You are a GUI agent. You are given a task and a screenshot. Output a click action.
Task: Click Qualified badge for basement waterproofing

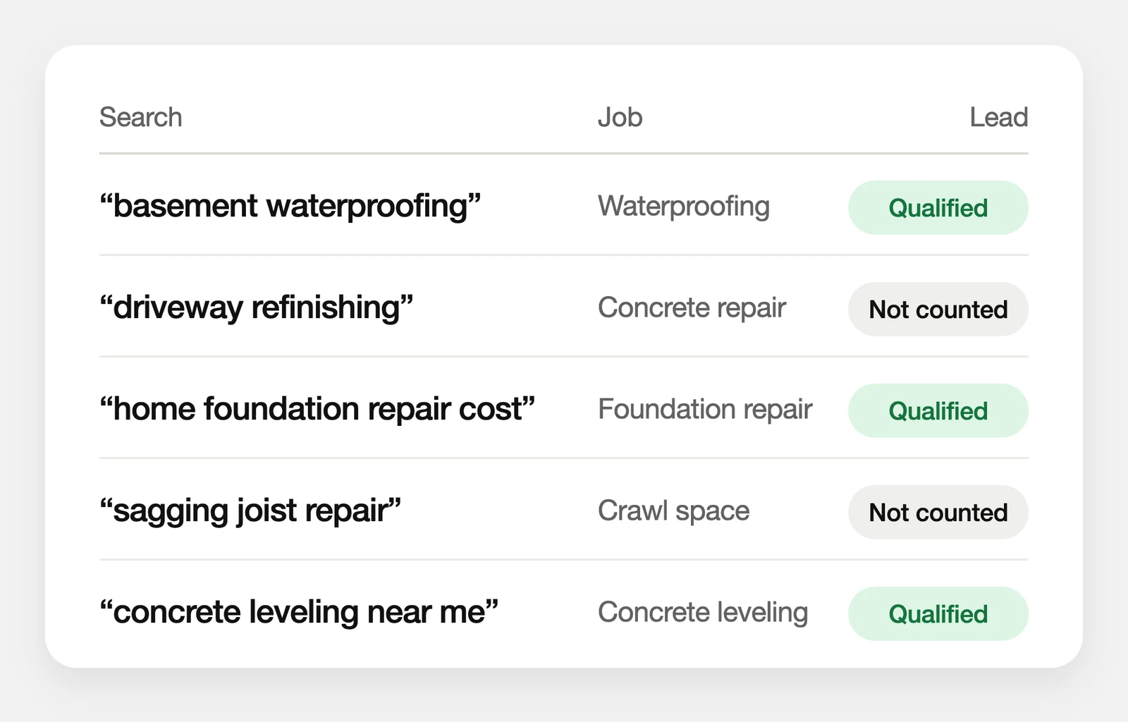(938, 207)
